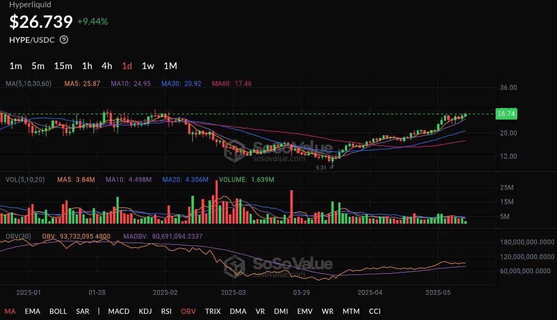The height and width of the screenshot is (320, 557).
Task: Switch to the 15m timeframe
Action: click(x=63, y=66)
